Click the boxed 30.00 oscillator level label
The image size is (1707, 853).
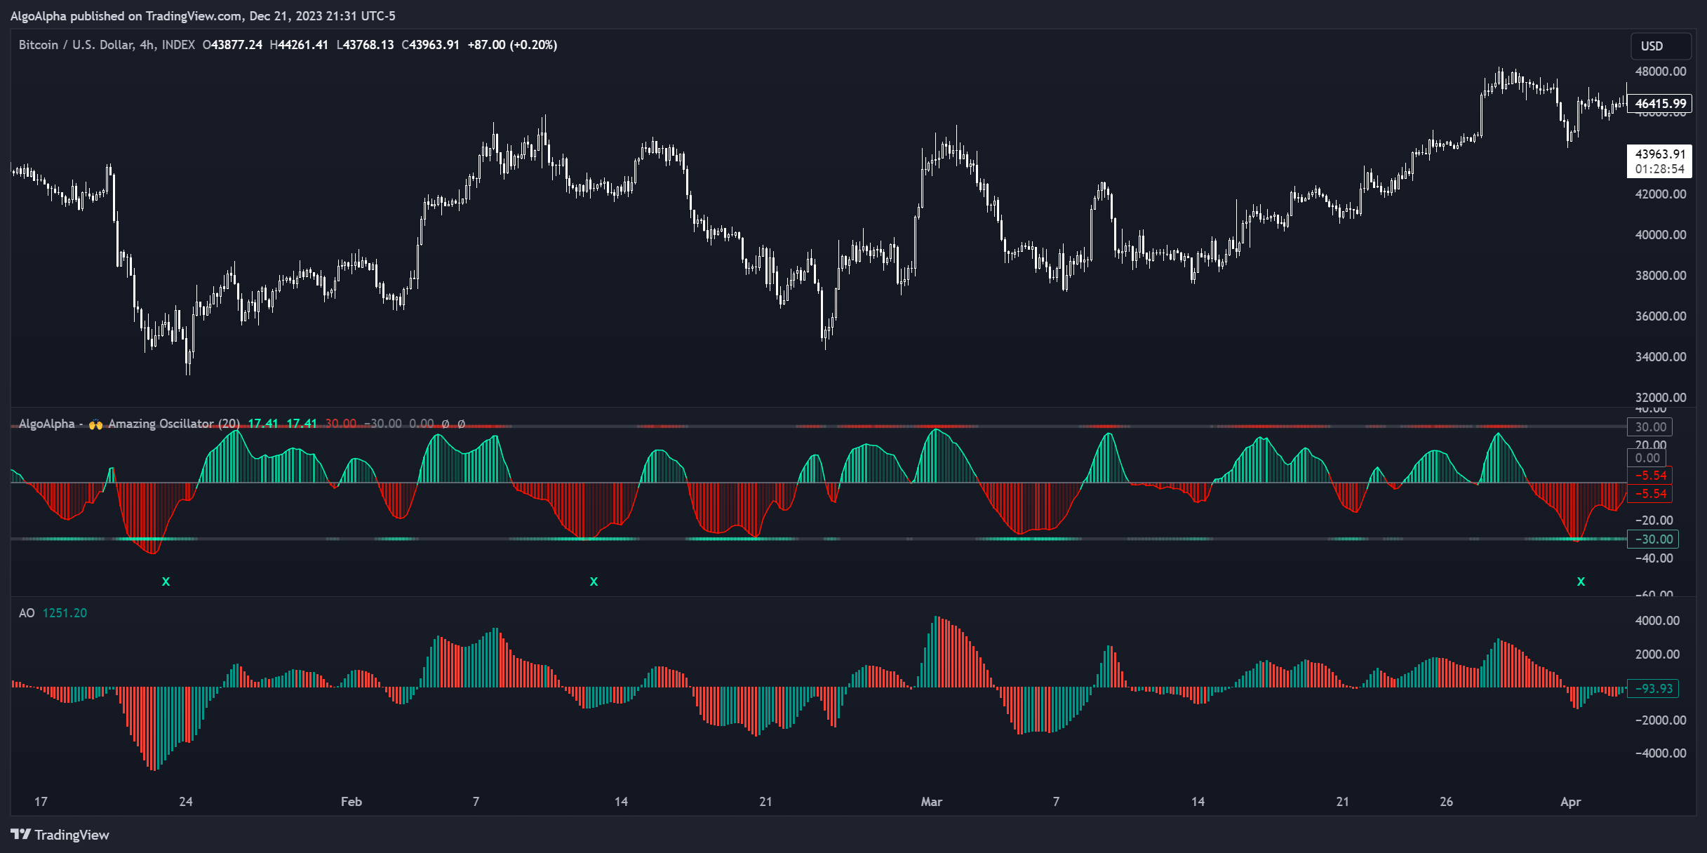[x=1649, y=427]
